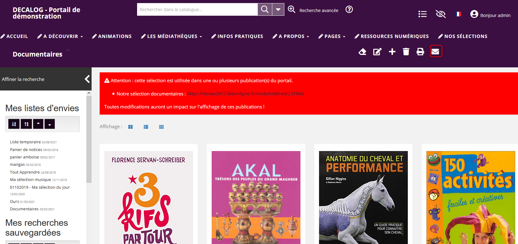Click the Documentaires page heading
This screenshot has height=244, width=518.
pos(37,54)
